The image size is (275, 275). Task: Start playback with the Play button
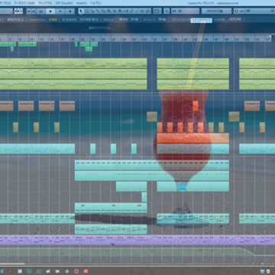pos(60,11)
